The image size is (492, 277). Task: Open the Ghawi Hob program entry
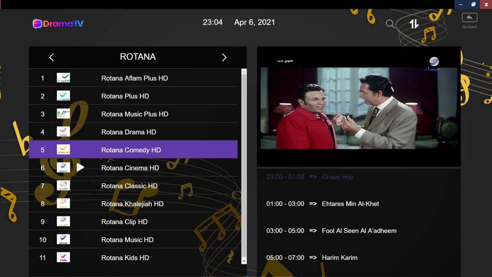click(338, 177)
